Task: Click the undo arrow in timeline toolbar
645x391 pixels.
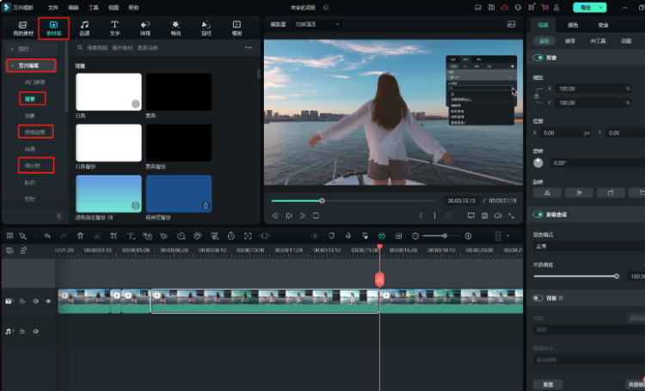Action: coord(46,235)
